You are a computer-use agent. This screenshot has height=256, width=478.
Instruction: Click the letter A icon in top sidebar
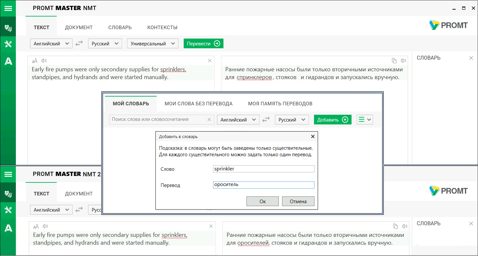[x=8, y=61]
